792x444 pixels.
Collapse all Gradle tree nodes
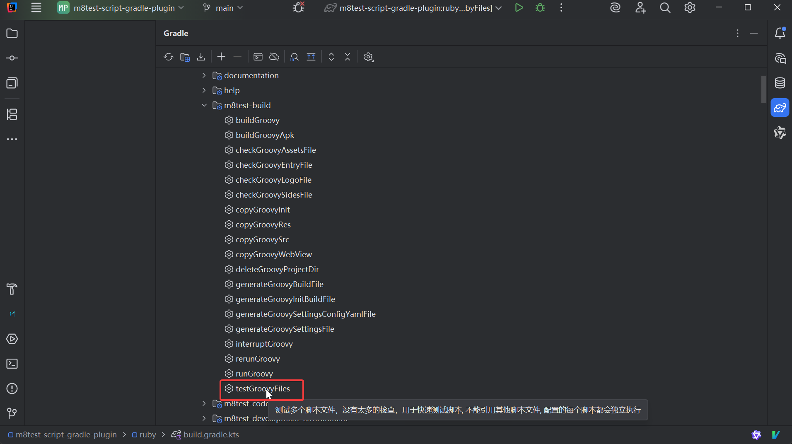(x=348, y=57)
